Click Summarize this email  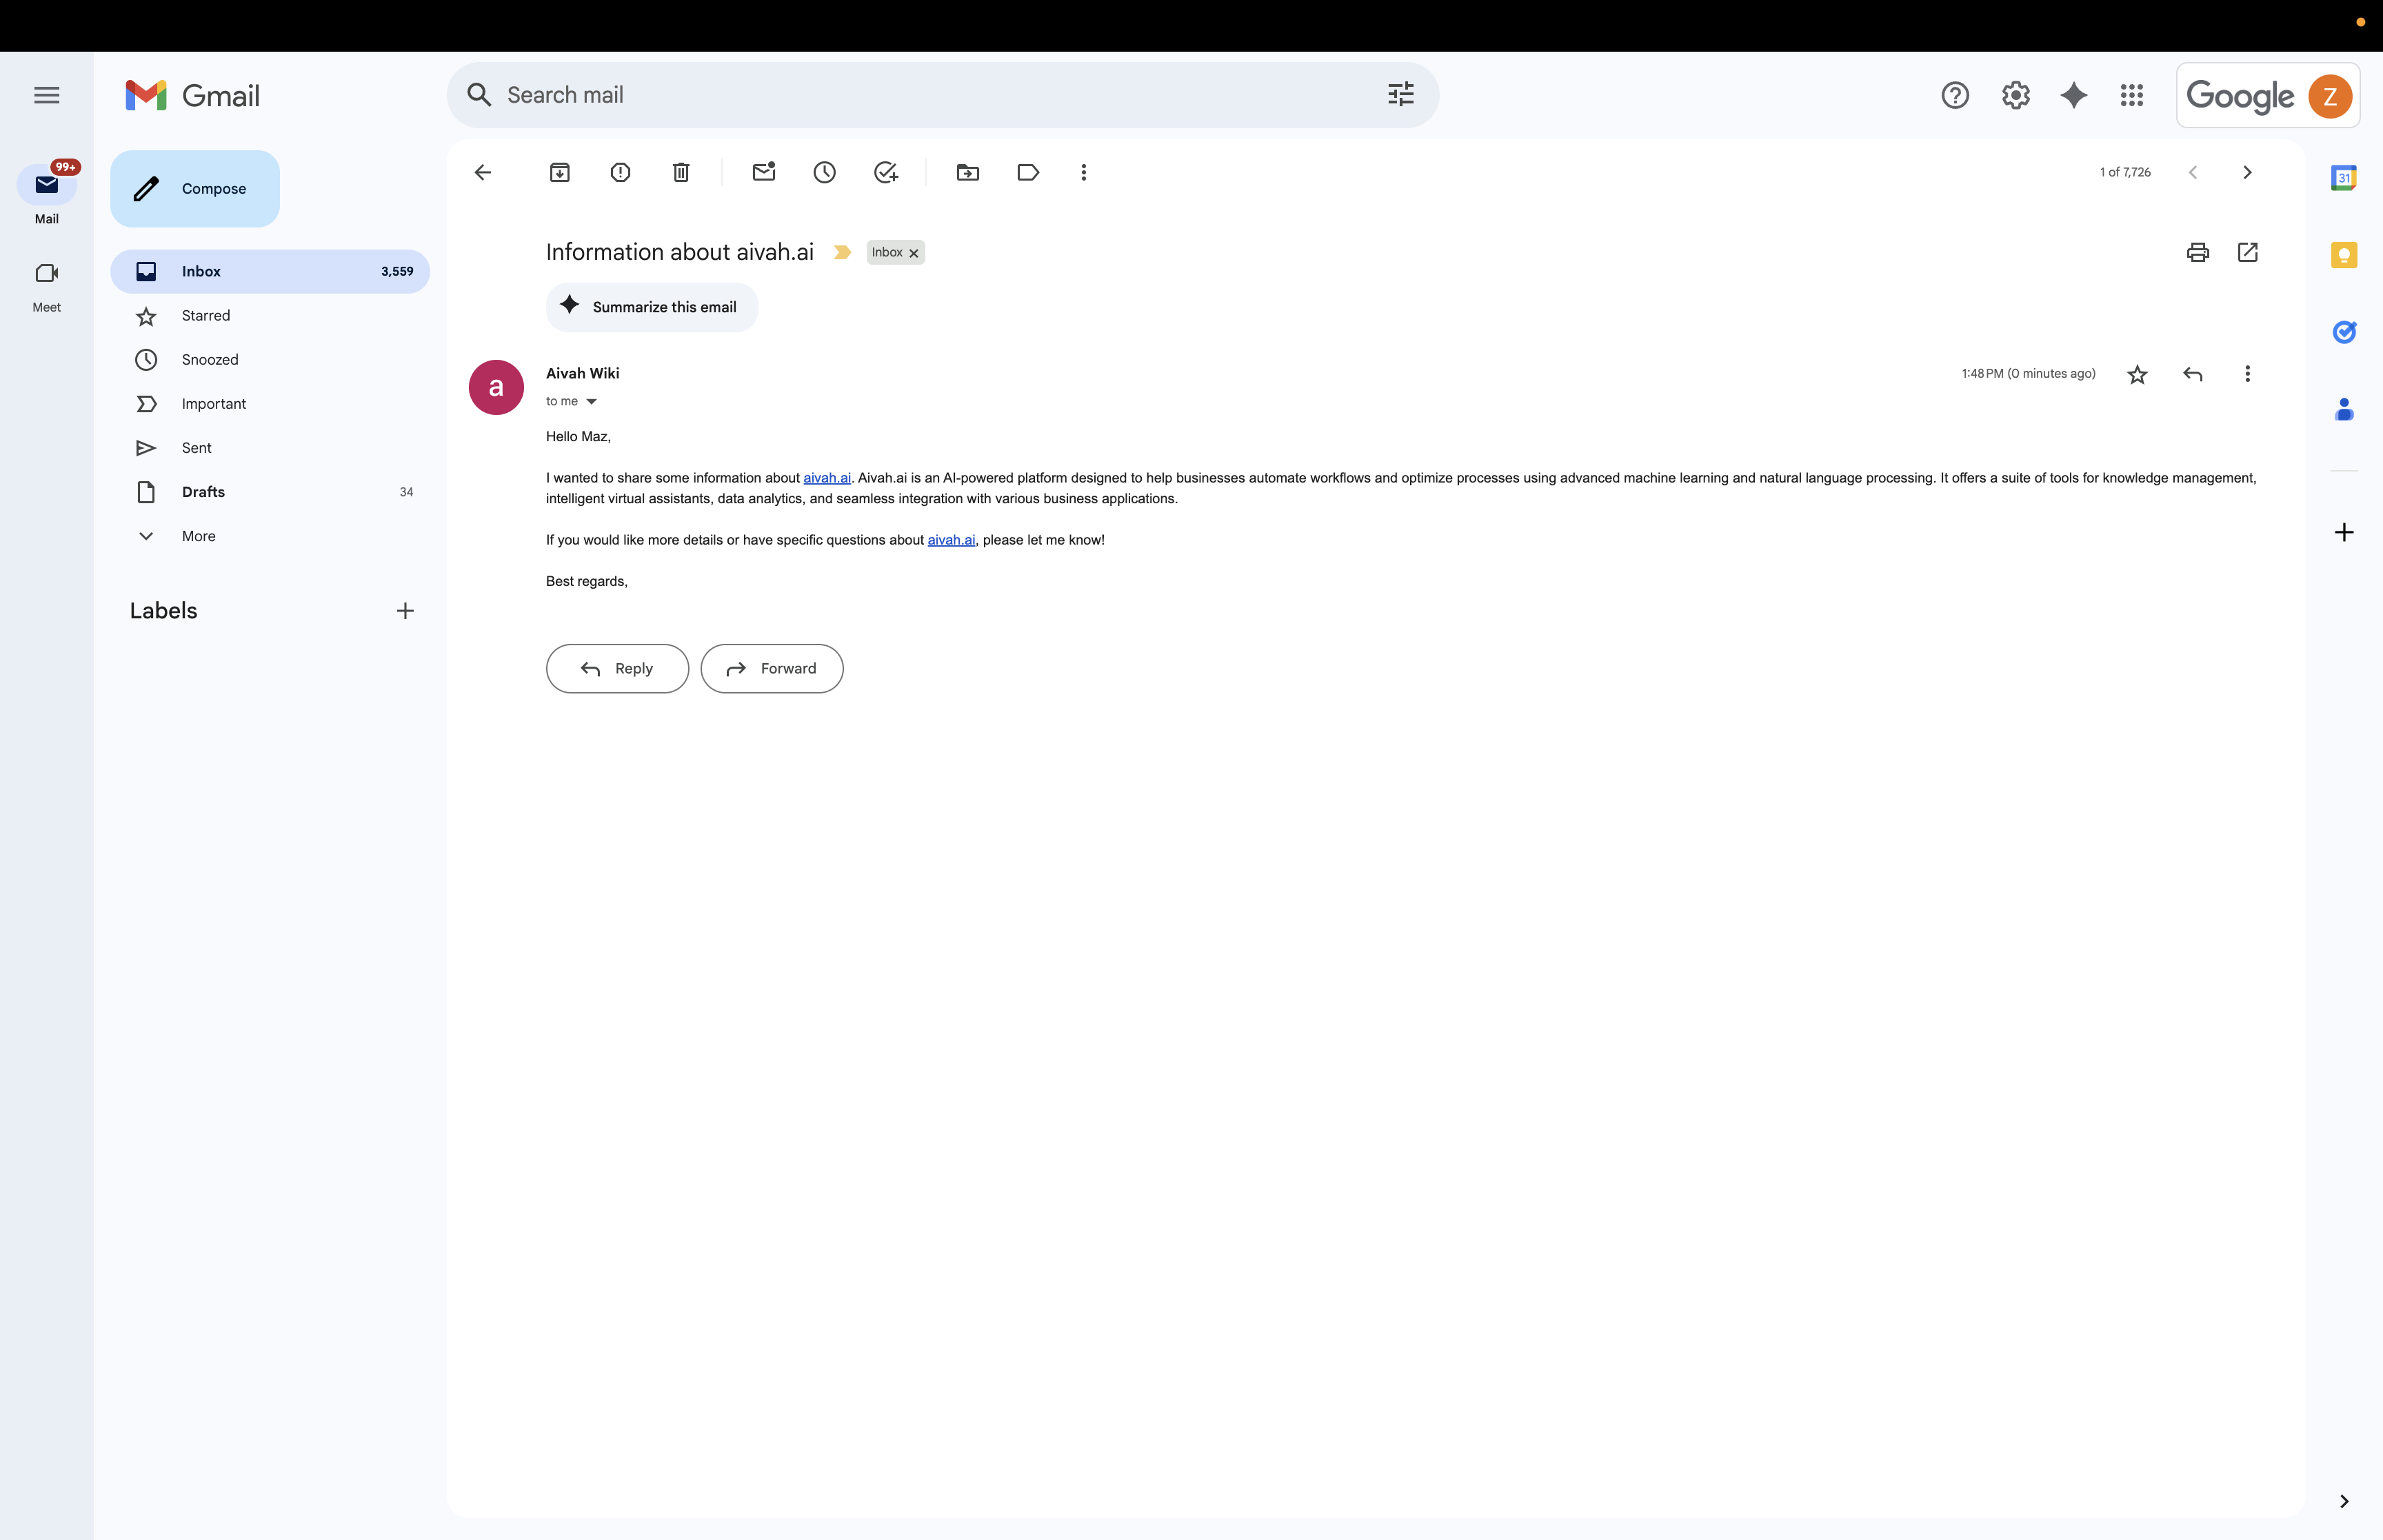pyautogui.click(x=651, y=307)
